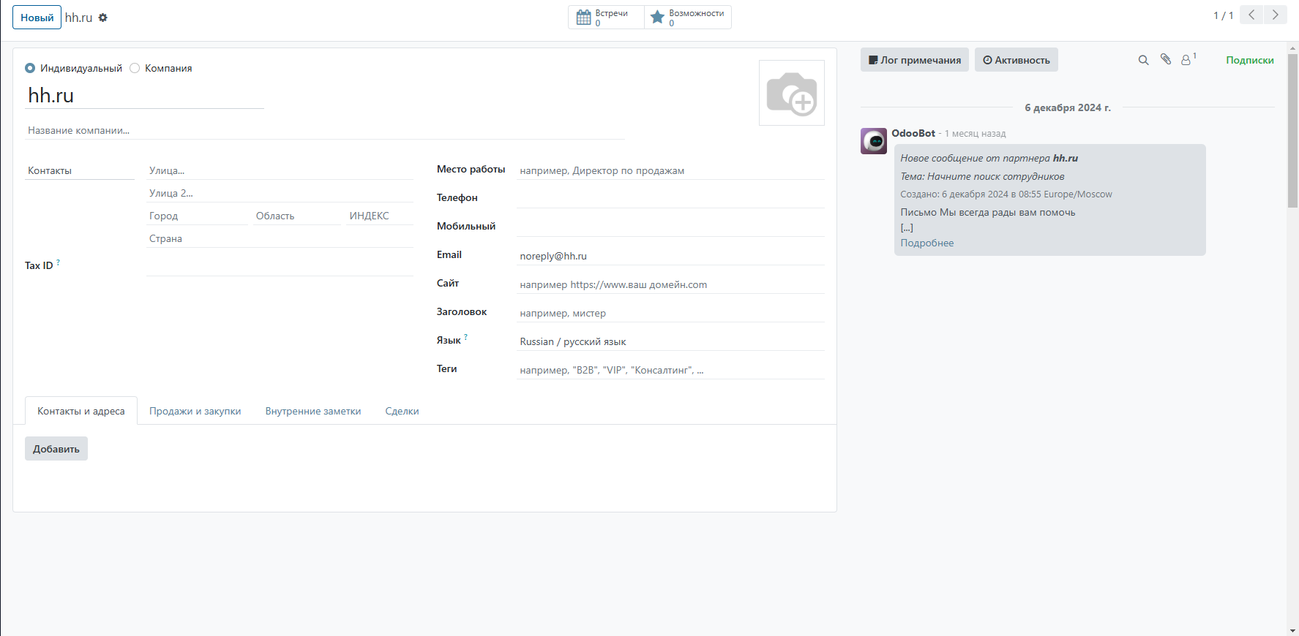Click the Подробнее link in message
The image size is (1299, 636).
coord(926,243)
